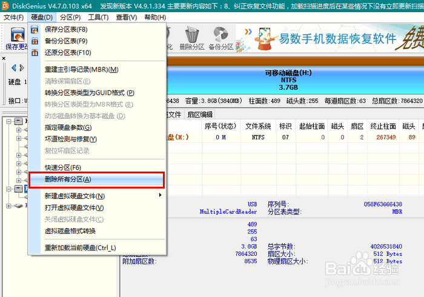This screenshot has width=424, height=297.
Task: Click the NTFS cell in the partition row
Action: [258, 138]
